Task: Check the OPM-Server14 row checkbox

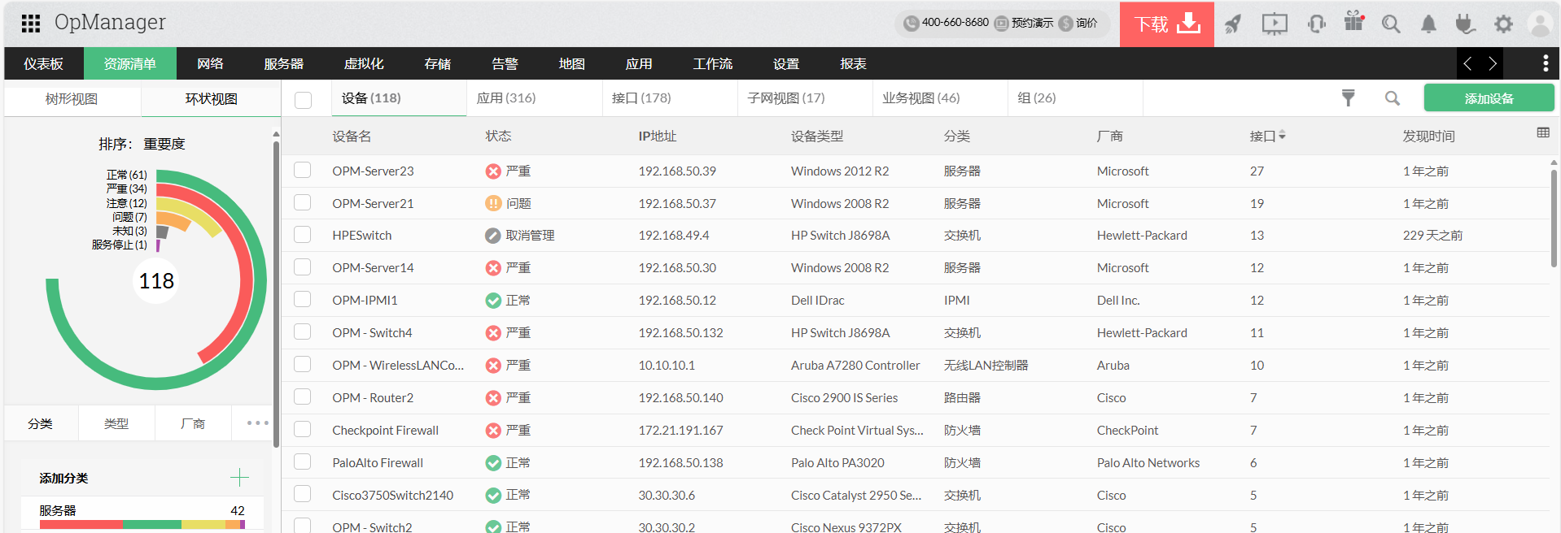Action: pos(303,267)
